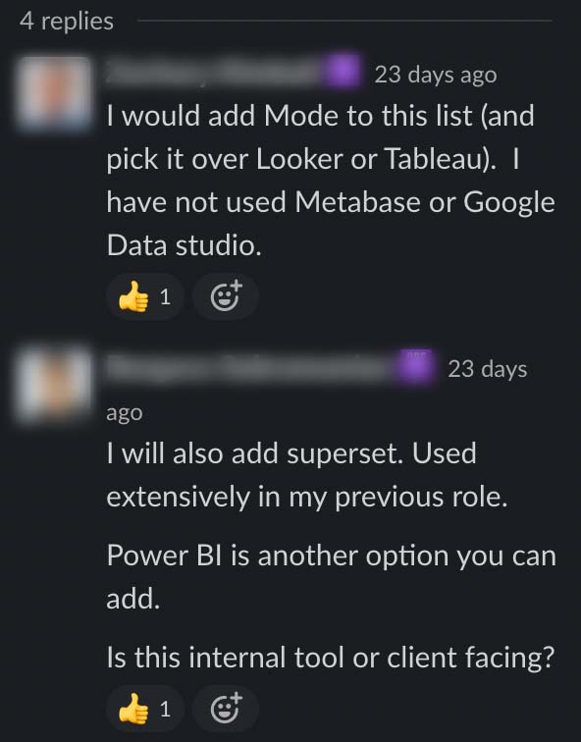This screenshot has height=742, width=581.
Task: Select the 'I will also add superset' paragraph
Action: [307, 475]
